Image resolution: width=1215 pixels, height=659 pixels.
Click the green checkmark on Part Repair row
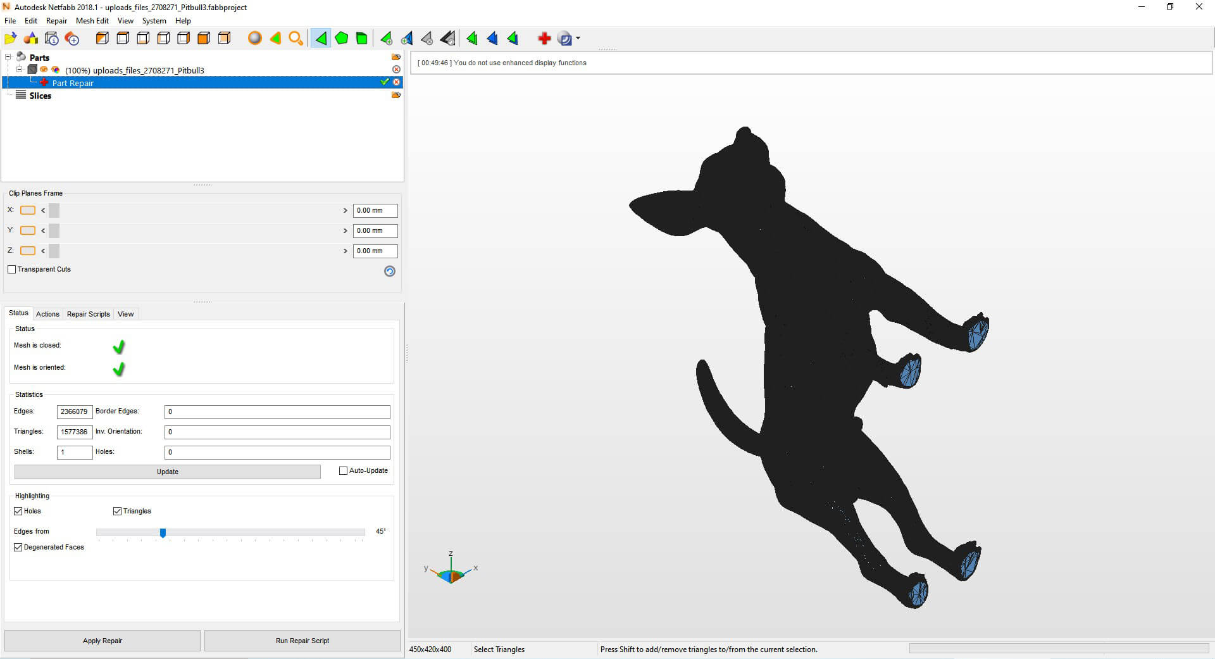[384, 82]
